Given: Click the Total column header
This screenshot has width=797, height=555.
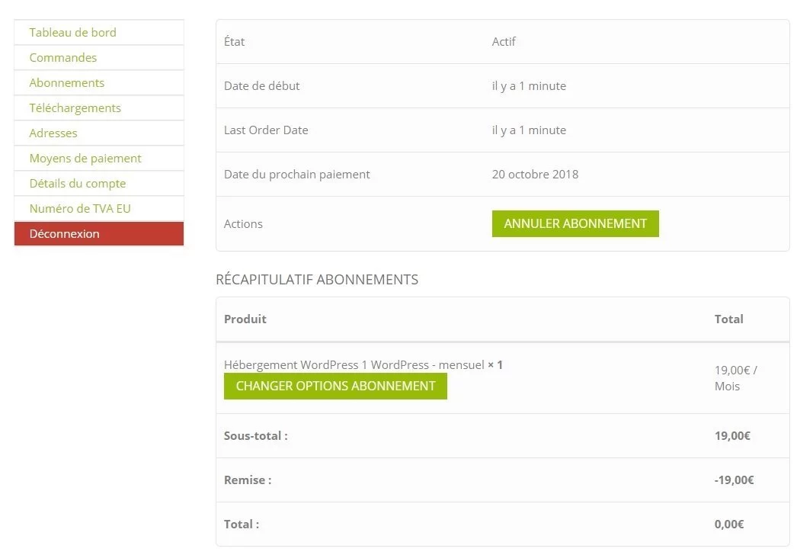Looking at the screenshot, I should point(729,319).
